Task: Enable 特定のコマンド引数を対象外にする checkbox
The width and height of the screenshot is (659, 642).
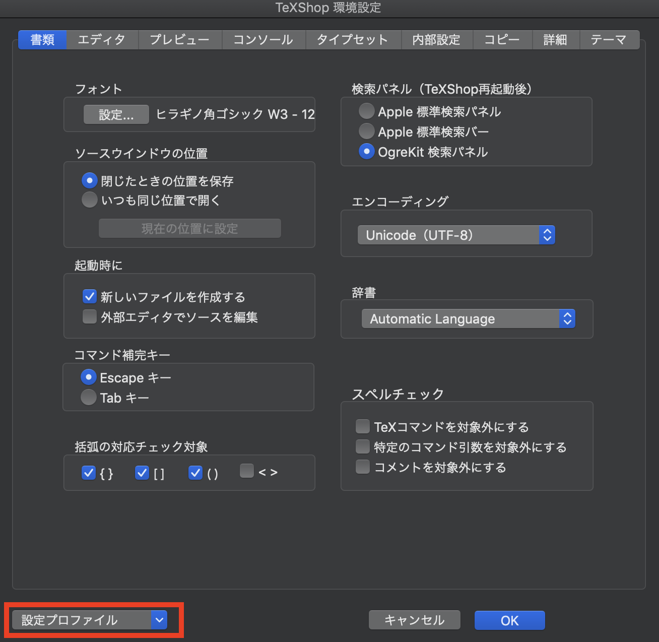Action: coord(363,446)
